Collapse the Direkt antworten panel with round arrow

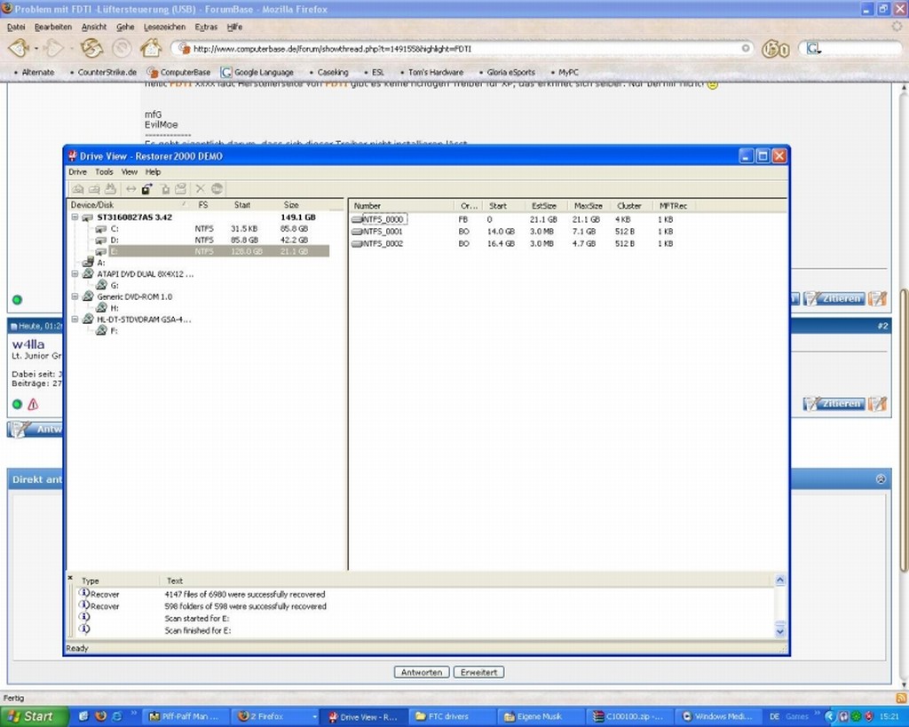[881, 479]
